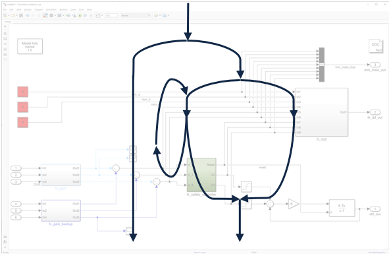Screen dimensions: 389x254
Task: Click the Open model folder icon
Action: (x=13, y=15)
